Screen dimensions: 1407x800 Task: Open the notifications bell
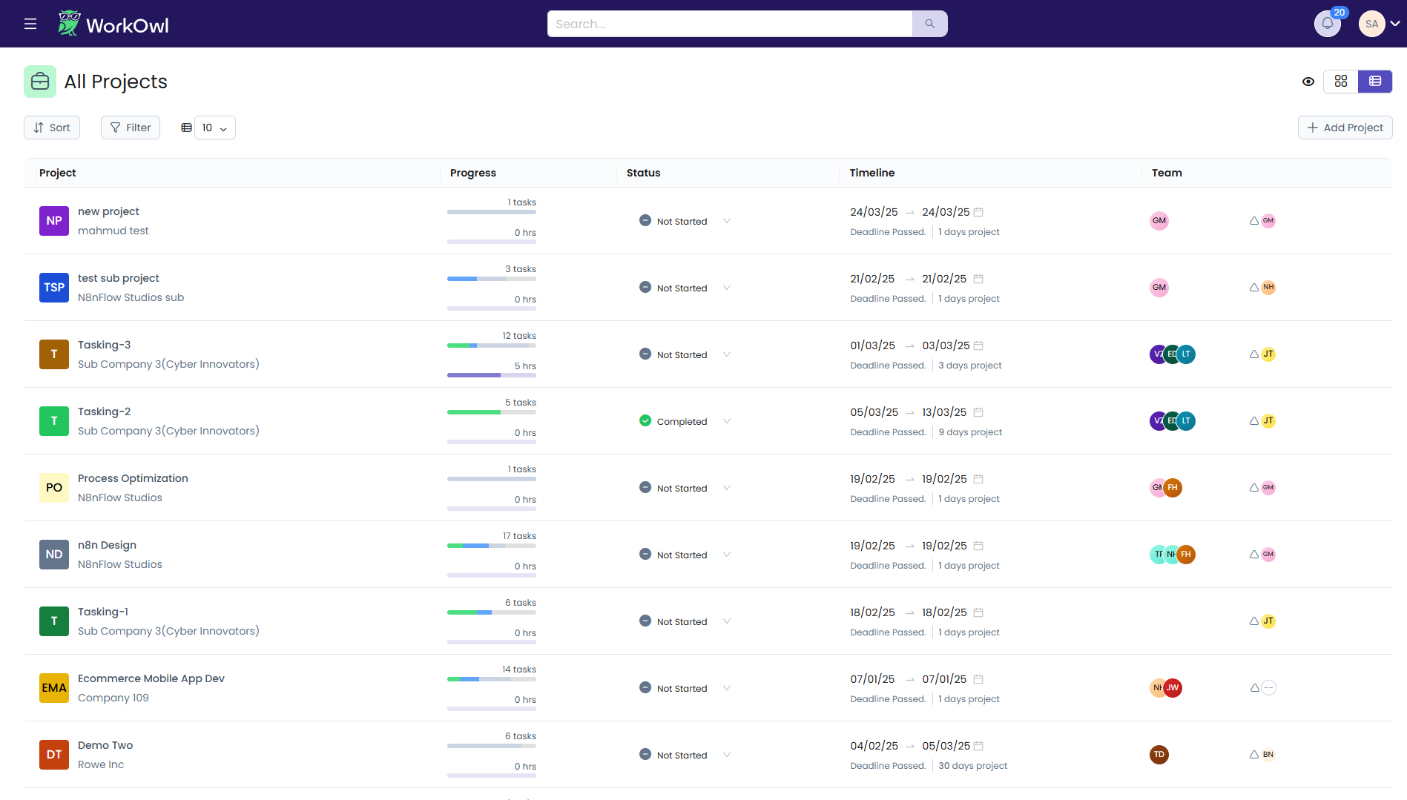pyautogui.click(x=1327, y=24)
